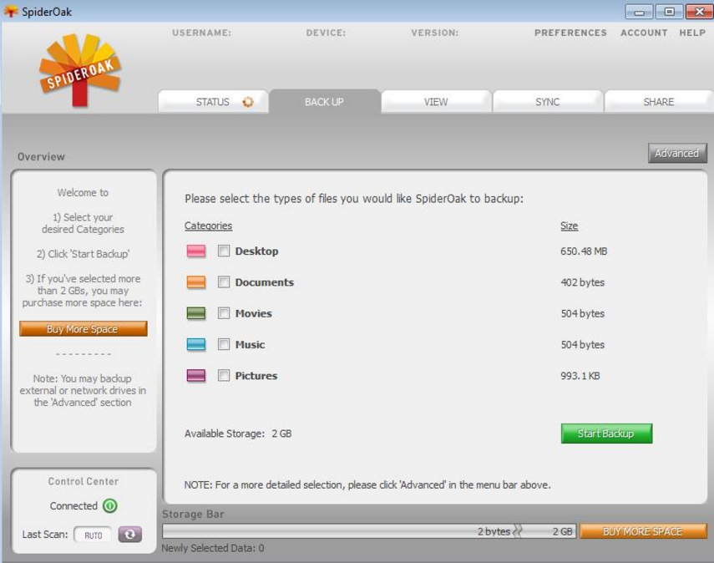Click the Connected status text
Viewport: 714px width, 563px height.
[73, 506]
